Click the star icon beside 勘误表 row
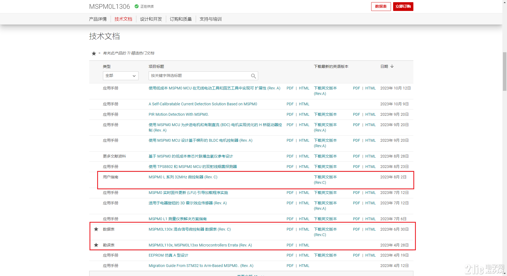 click(x=96, y=245)
